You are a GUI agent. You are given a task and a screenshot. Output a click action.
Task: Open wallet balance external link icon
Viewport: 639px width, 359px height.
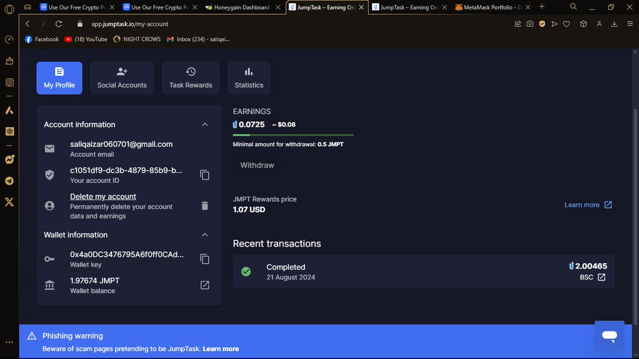click(204, 285)
